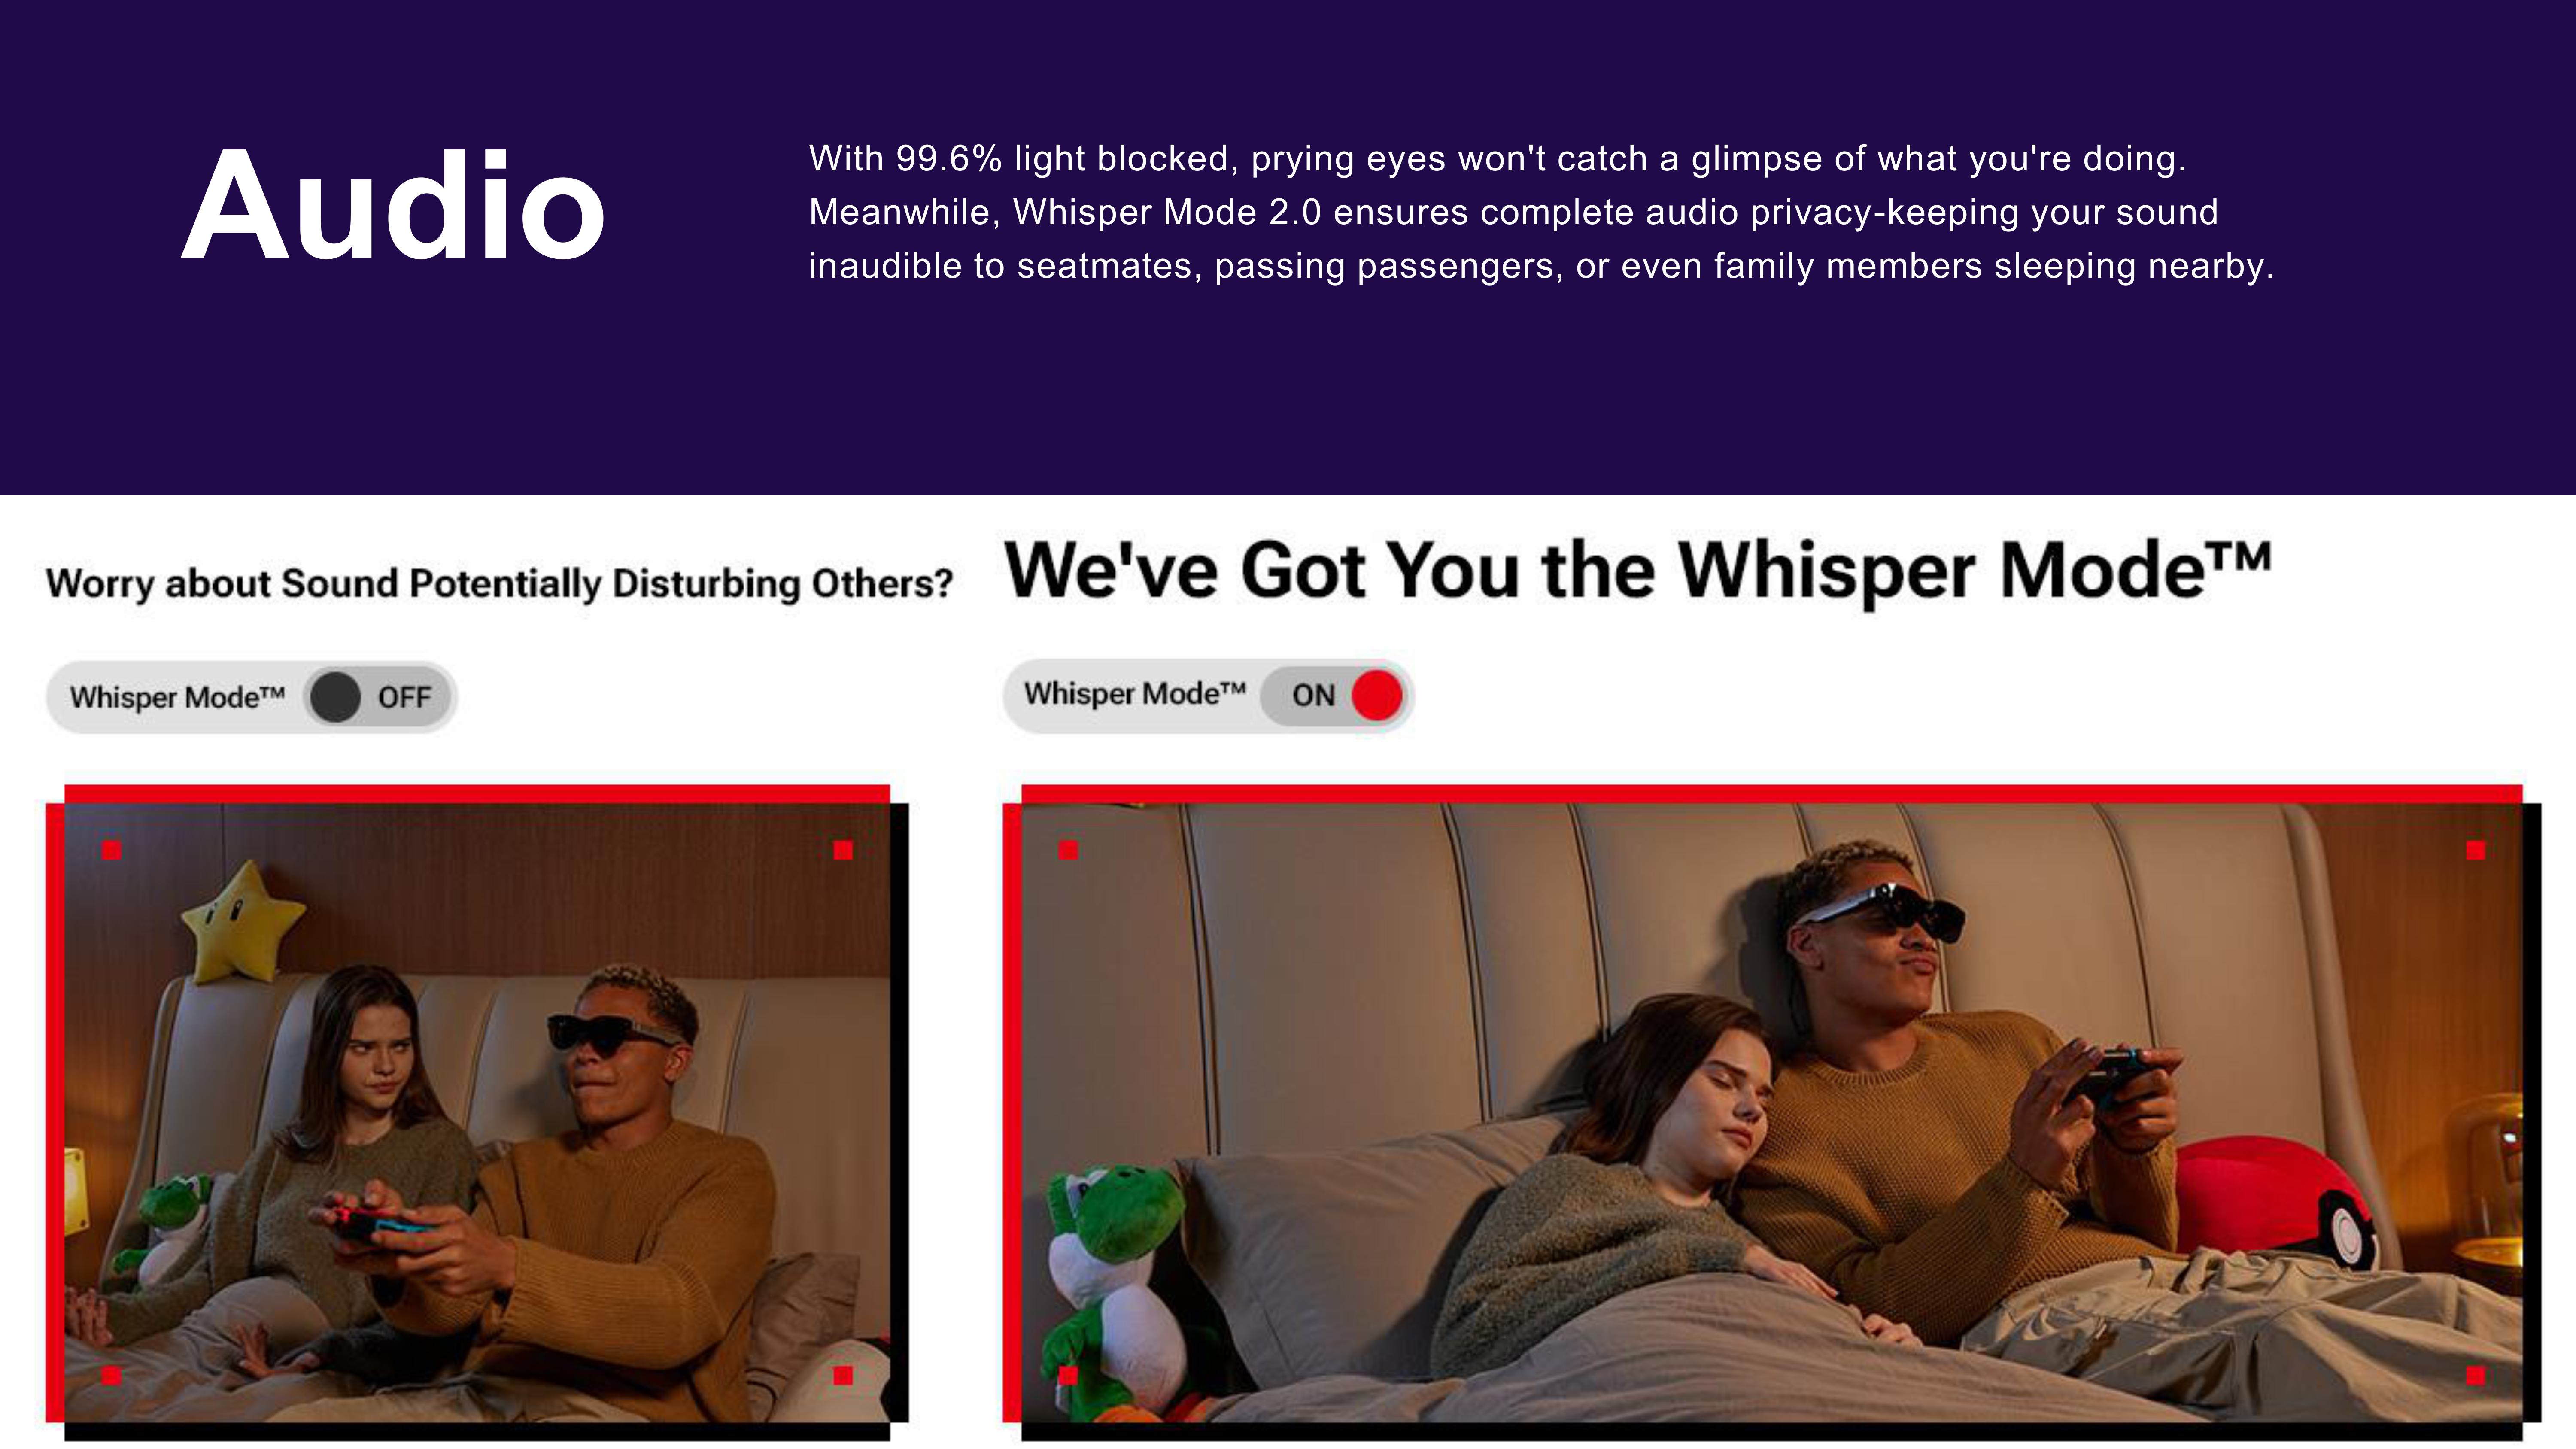Click the Whisper Mode 2.0 description paragraph
2576x1449 pixels.
click(x=1541, y=212)
